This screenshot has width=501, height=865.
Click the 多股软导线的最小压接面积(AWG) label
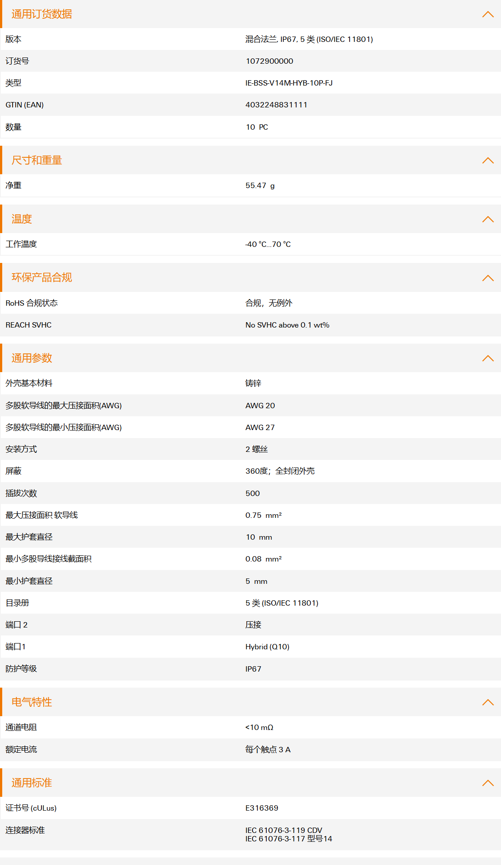click(x=64, y=427)
